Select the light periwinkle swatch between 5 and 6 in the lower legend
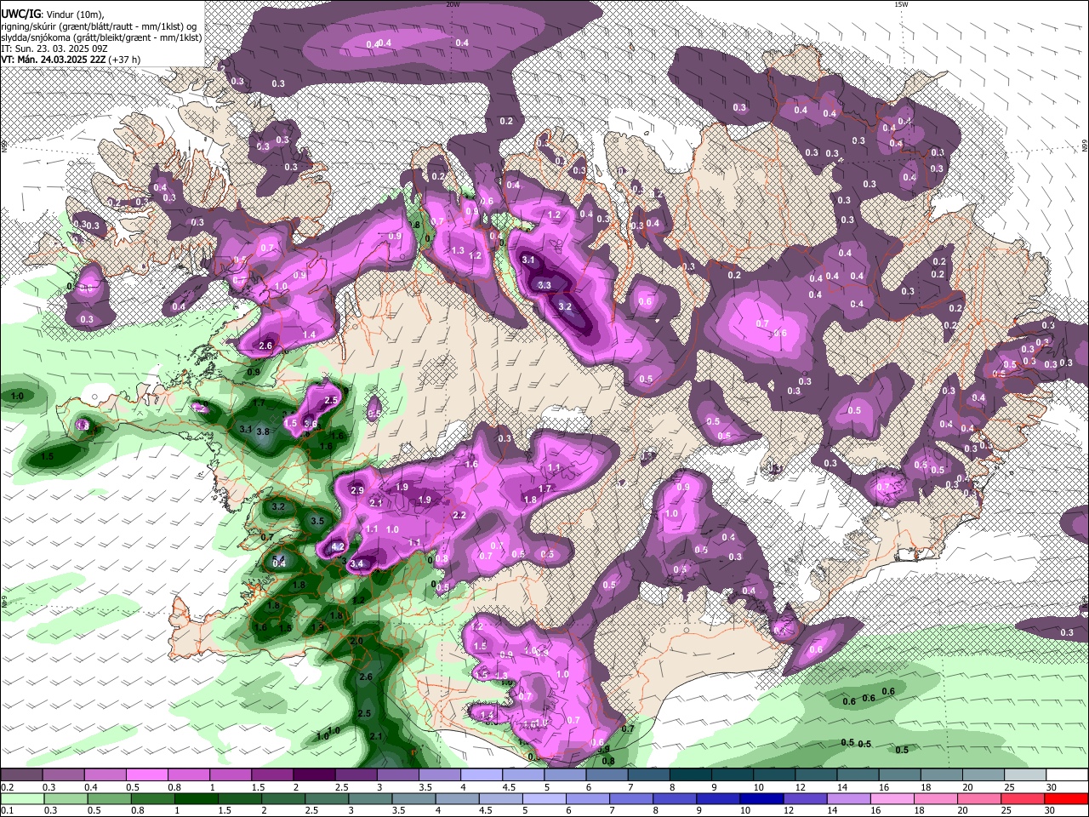 pos(544,799)
